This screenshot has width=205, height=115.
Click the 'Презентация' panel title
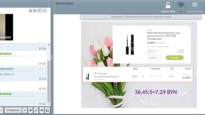tap(64, 4)
